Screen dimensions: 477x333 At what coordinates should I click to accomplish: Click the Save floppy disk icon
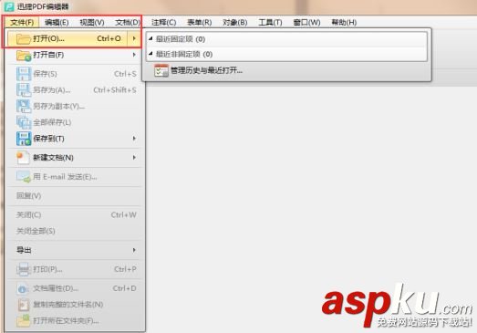[24, 74]
